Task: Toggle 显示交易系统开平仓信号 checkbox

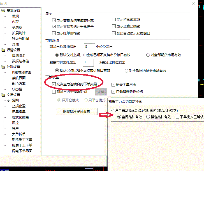Action: pos(54,27)
